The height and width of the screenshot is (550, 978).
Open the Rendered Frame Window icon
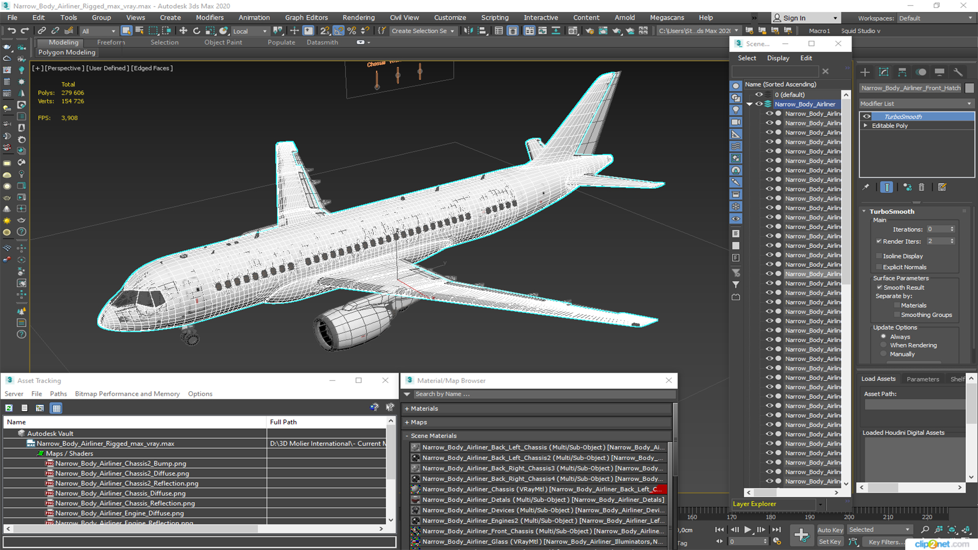click(603, 31)
